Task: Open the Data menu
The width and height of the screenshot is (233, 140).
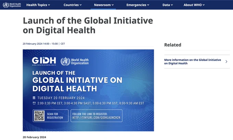Action: tap(168, 5)
